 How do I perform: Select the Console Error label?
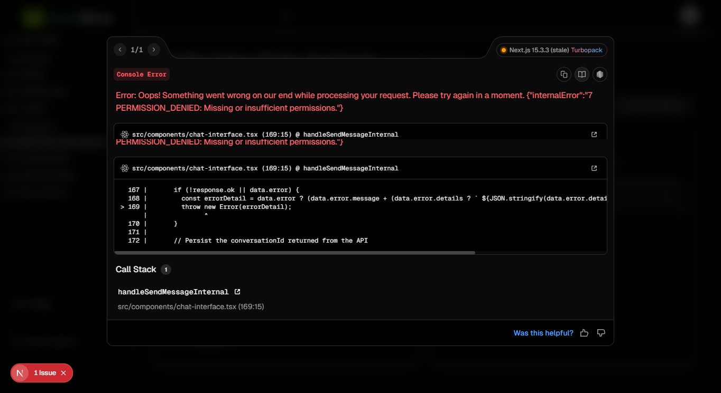[x=142, y=74]
